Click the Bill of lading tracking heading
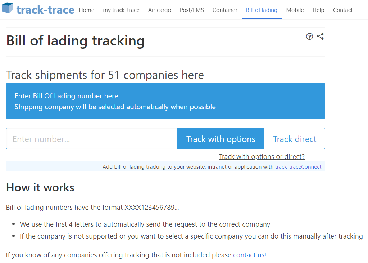This screenshot has height=263, width=368. click(x=75, y=41)
